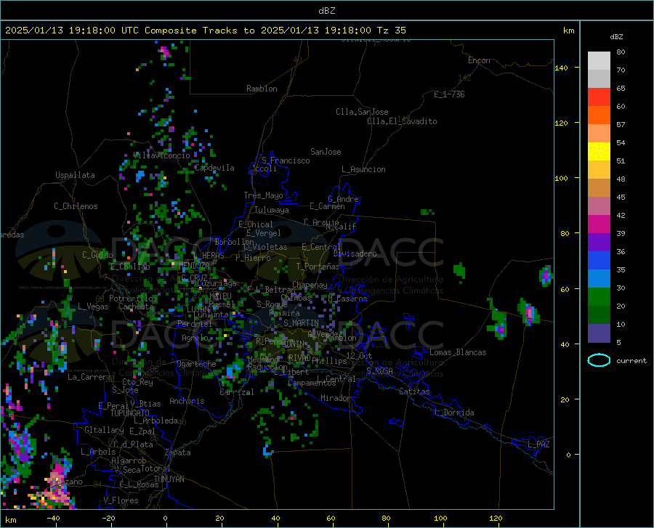
Task: Click the Capdevila place label
Action: (214, 168)
